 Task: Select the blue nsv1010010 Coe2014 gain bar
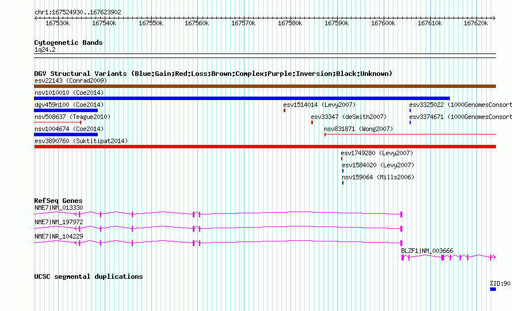(x=242, y=98)
